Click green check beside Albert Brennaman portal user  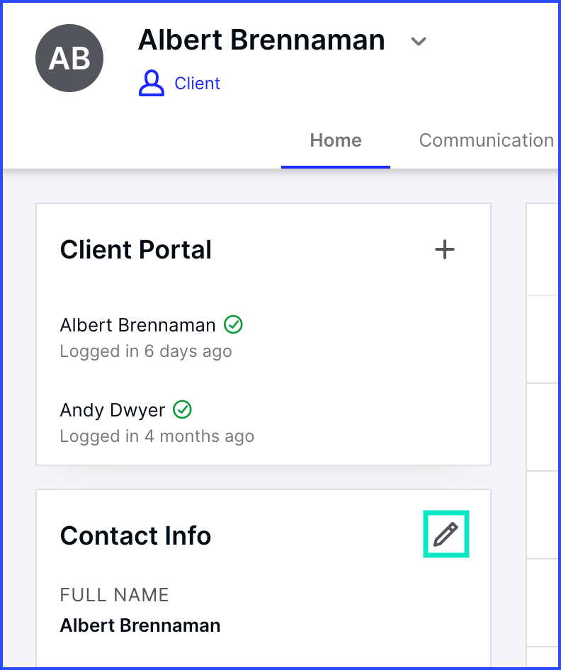click(x=233, y=325)
